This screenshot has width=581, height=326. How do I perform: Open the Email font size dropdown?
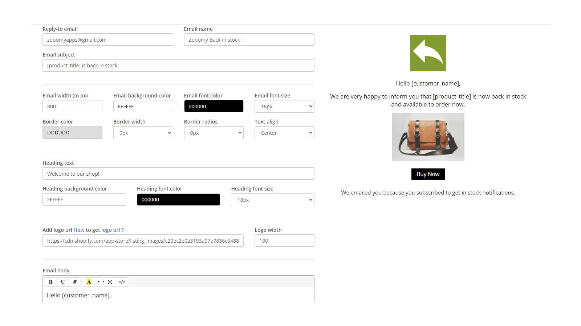[x=284, y=106]
